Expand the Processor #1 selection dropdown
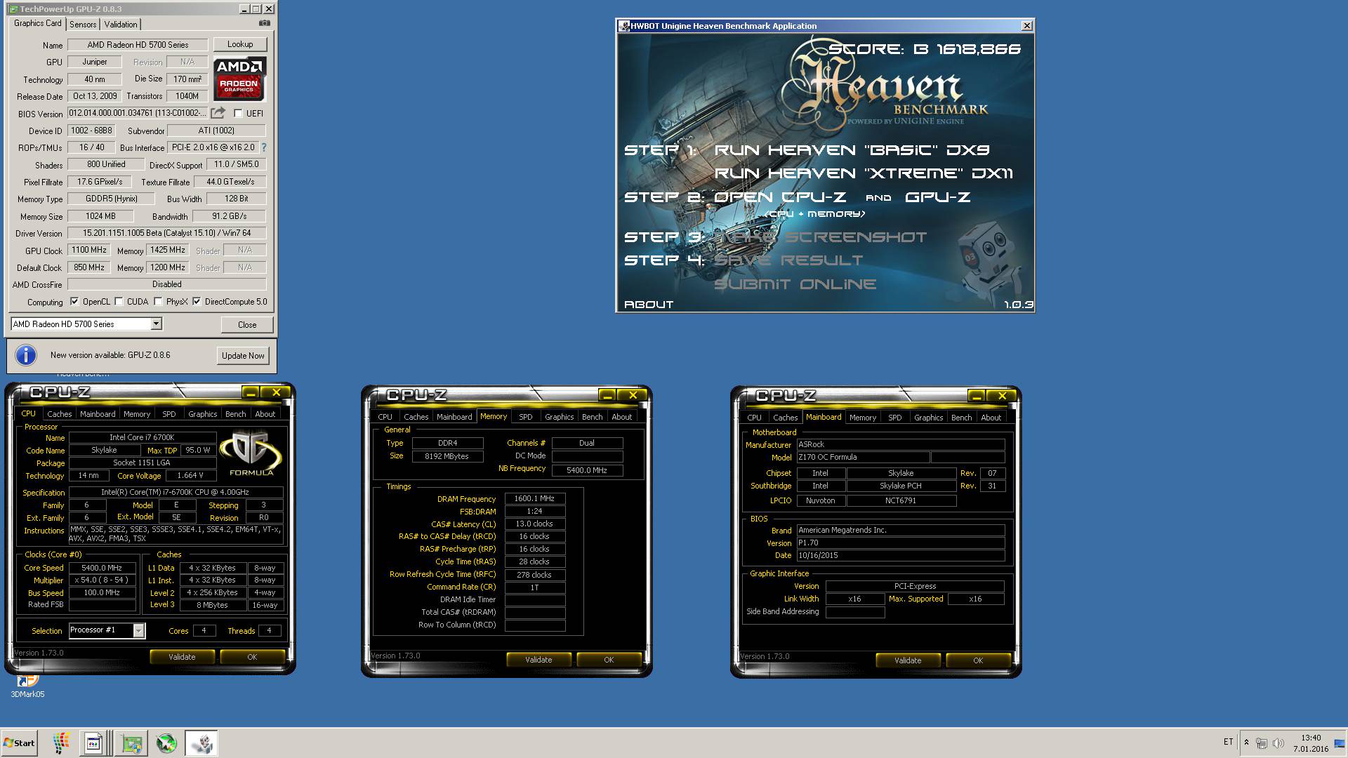 [x=138, y=630]
